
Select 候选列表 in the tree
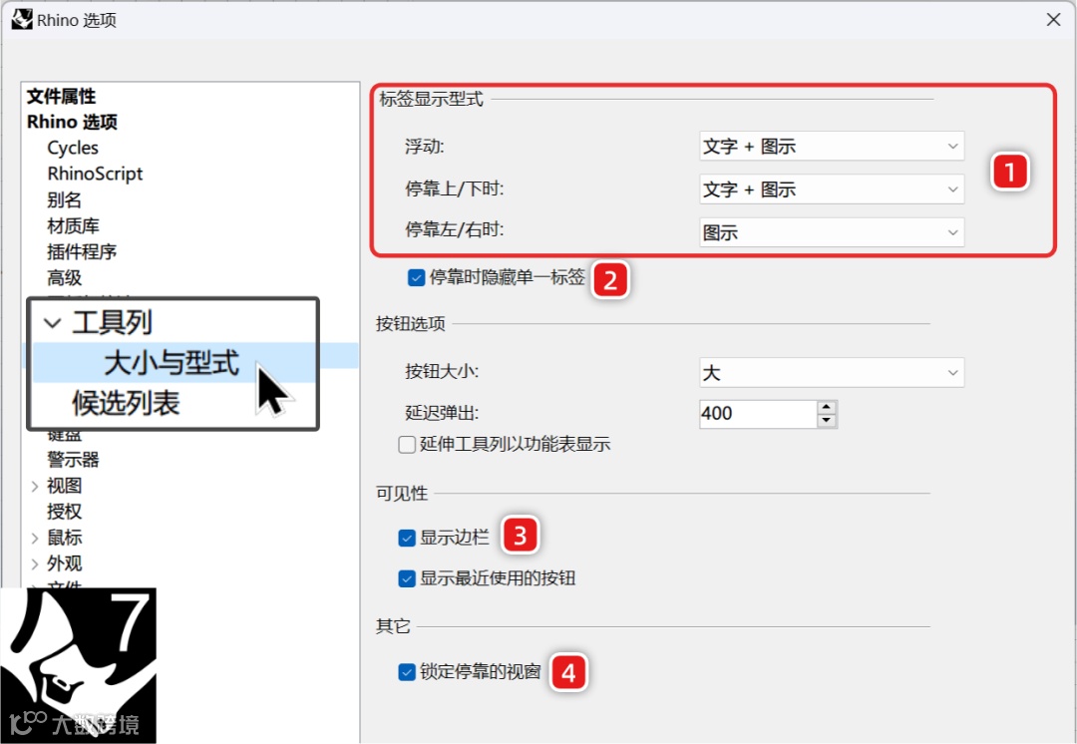coord(126,403)
